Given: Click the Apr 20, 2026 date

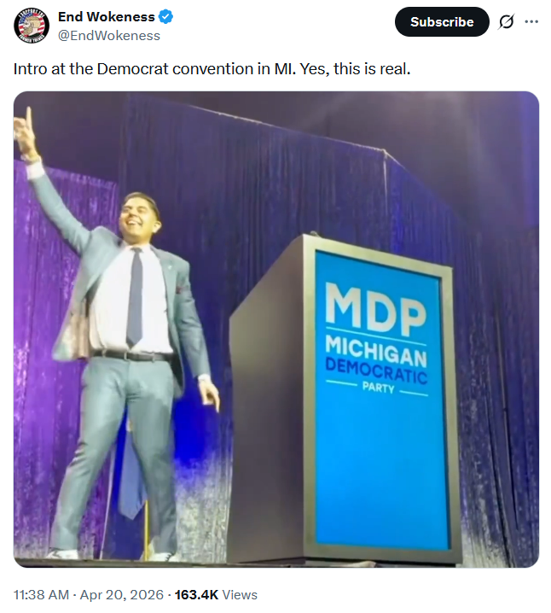Looking at the screenshot, I should click(x=121, y=594).
